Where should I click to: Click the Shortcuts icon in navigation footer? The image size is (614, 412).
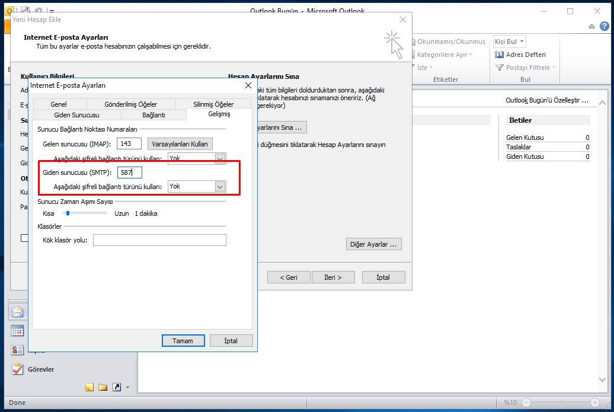point(117,387)
